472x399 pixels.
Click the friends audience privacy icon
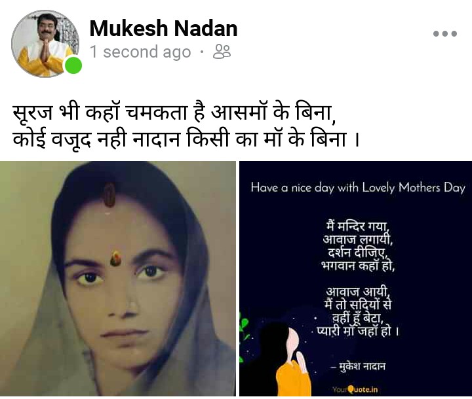tap(222, 52)
